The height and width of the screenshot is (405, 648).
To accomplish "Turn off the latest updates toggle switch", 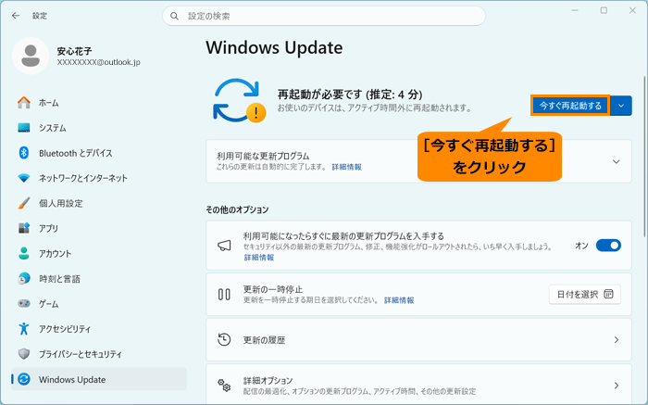I will (x=608, y=246).
